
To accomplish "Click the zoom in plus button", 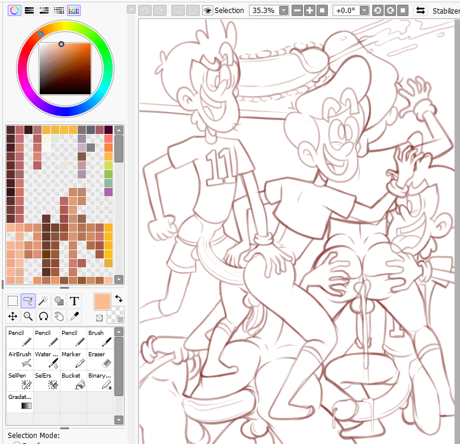I will 309,11.
